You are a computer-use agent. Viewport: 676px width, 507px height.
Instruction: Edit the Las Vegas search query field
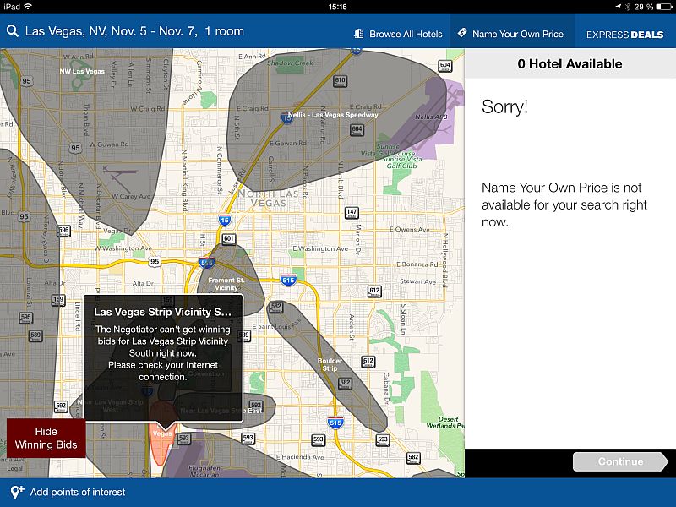tap(135, 32)
